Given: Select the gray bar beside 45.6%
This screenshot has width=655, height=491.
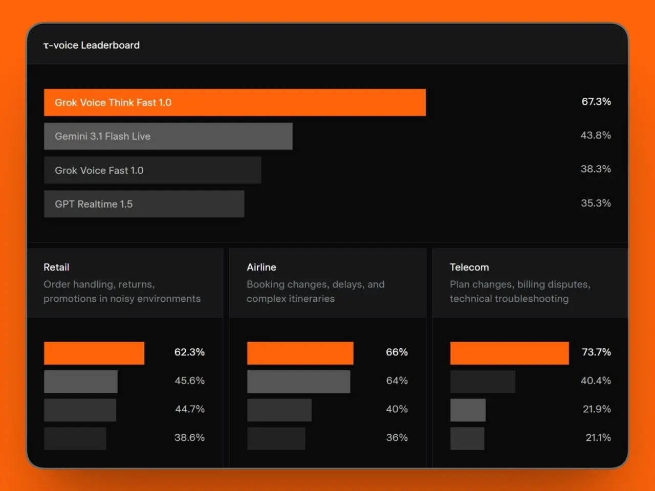Looking at the screenshot, I should [81, 382].
